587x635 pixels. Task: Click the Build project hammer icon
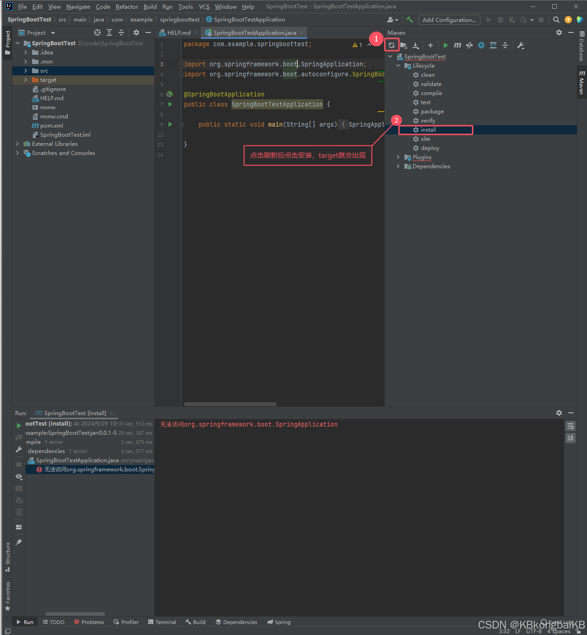pyautogui.click(x=409, y=20)
